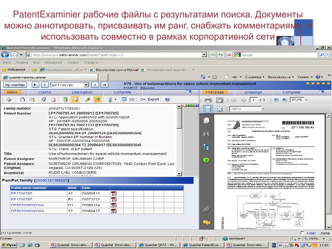The image size is (332, 249).
Task: Click the Export button
Action: coord(150,99)
